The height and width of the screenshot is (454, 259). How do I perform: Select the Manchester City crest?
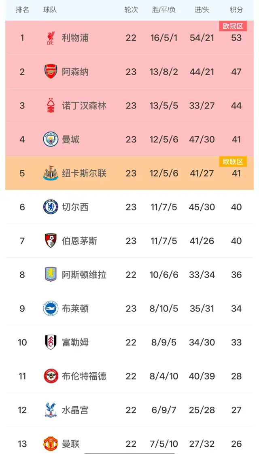pyautogui.click(x=51, y=140)
